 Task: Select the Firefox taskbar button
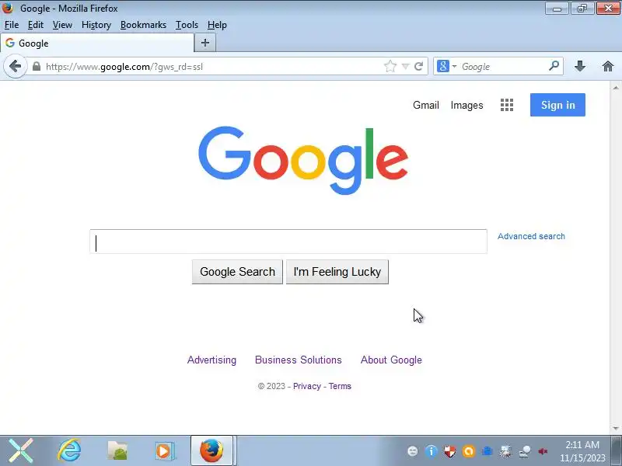coord(211,450)
